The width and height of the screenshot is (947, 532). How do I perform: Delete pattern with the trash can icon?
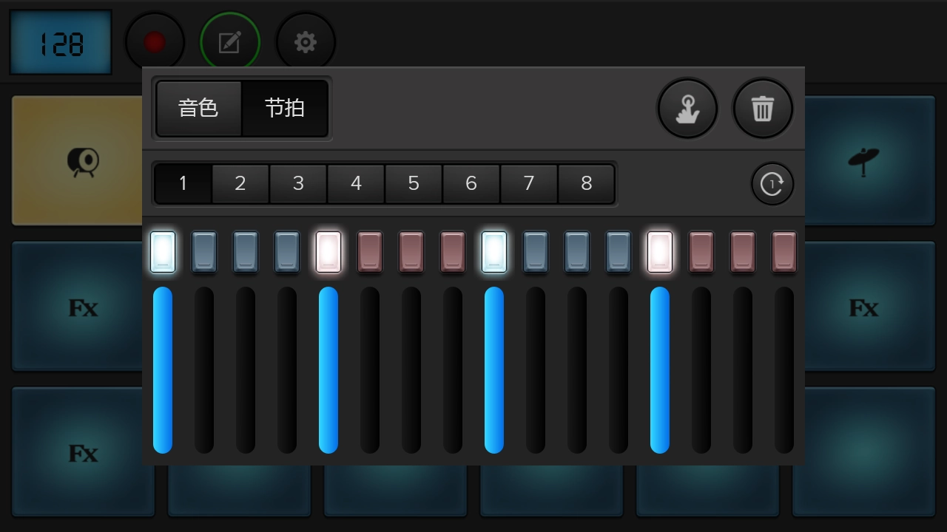coord(763,109)
